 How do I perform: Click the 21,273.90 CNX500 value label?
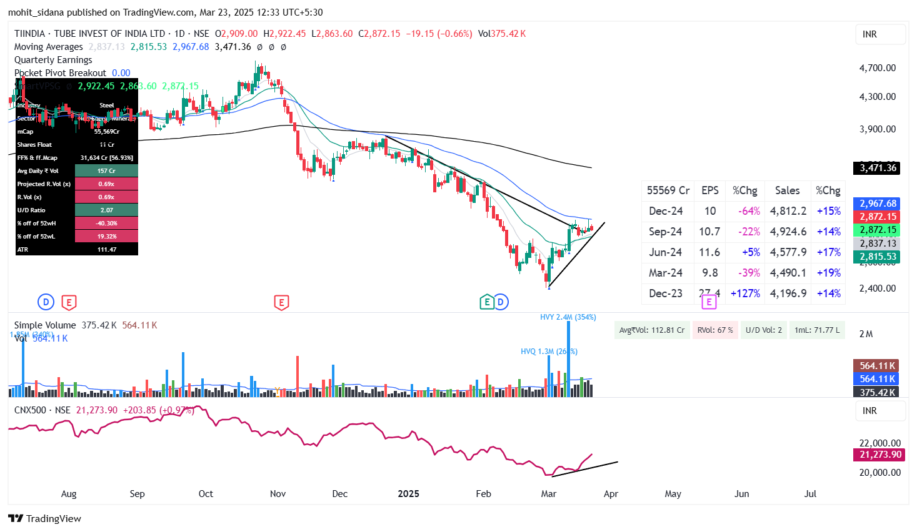click(x=879, y=455)
